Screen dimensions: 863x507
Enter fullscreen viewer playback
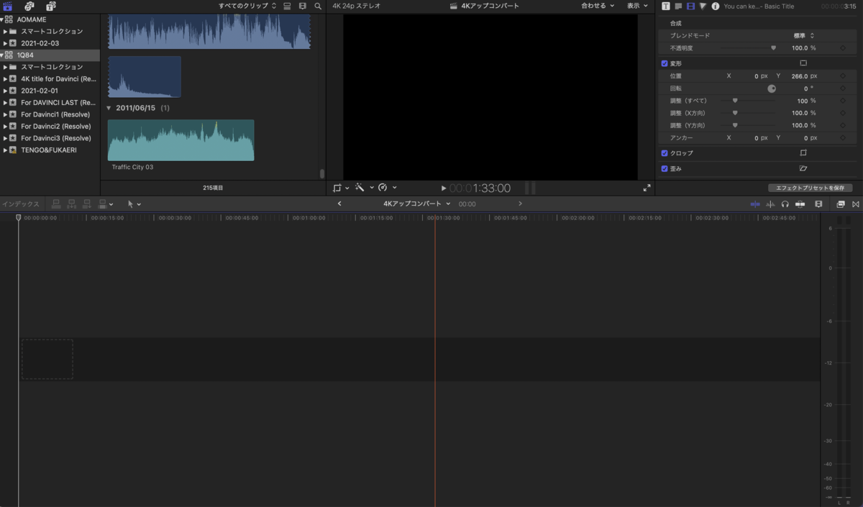pos(647,188)
